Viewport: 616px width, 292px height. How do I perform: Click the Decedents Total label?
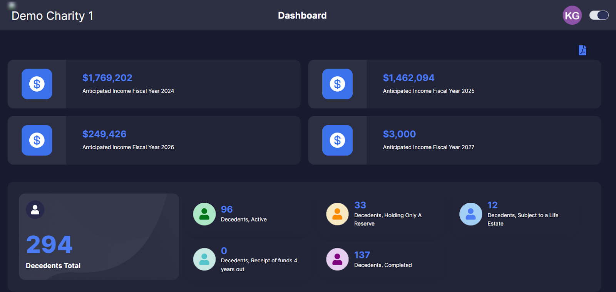pyautogui.click(x=53, y=266)
